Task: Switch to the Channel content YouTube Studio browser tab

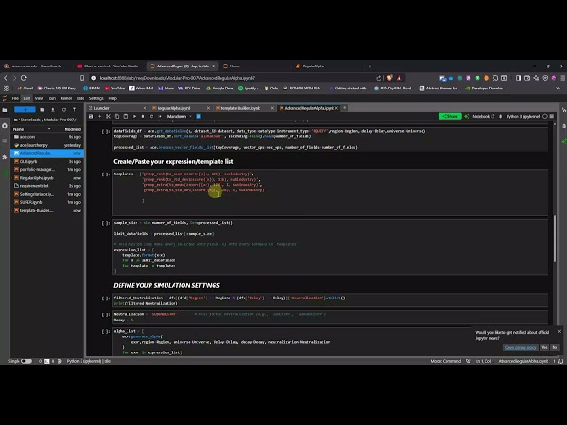Action: [108, 66]
